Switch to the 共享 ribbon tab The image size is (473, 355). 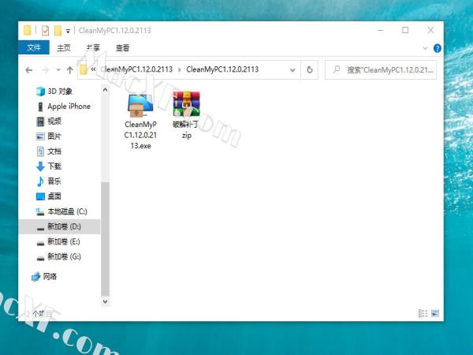pyautogui.click(x=93, y=48)
